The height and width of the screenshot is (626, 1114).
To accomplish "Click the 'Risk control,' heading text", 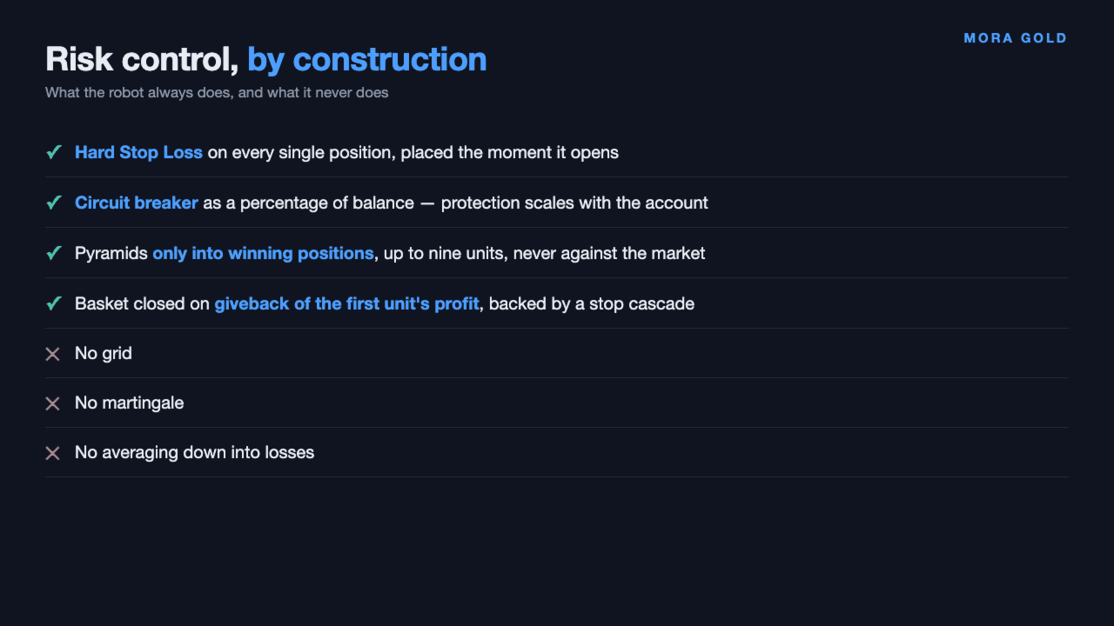I will point(142,59).
